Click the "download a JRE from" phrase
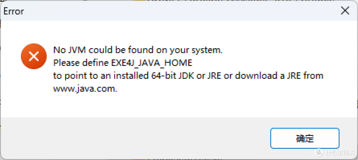This screenshot has width=358, height=160. click(279, 76)
